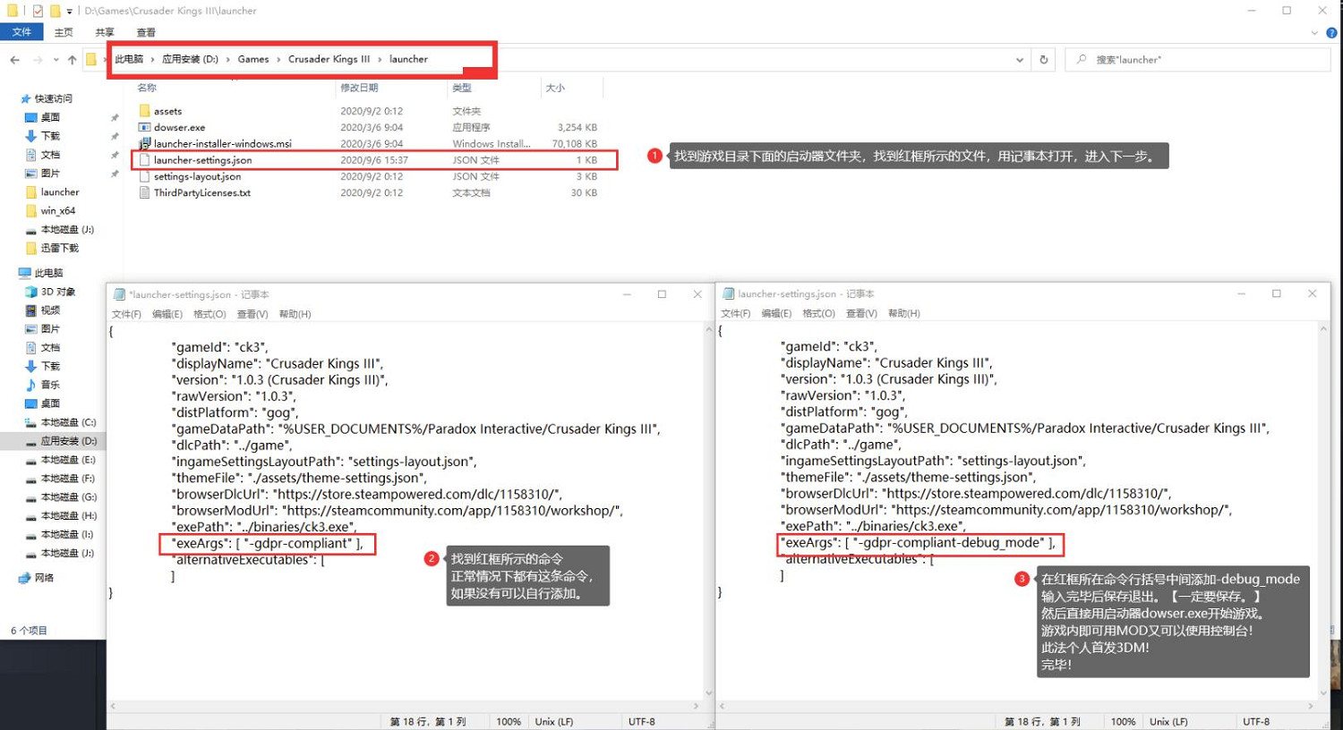
Task: Switch to the 查看 ribbon tab
Action: [146, 32]
